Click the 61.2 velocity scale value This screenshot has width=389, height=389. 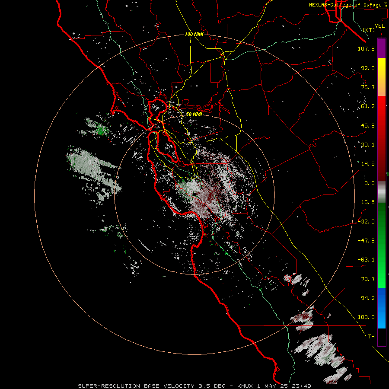(368, 106)
